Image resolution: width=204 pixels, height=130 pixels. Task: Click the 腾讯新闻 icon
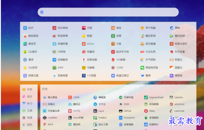click(x=142, y=36)
